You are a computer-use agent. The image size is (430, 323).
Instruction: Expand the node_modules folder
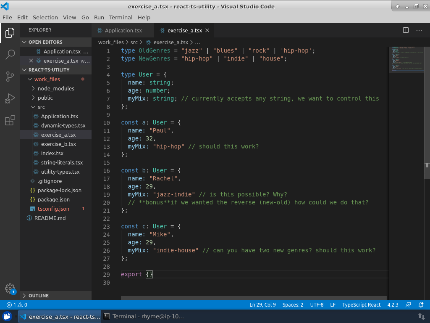(x=55, y=88)
